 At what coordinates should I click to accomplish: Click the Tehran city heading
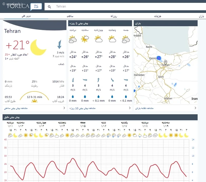12,31
